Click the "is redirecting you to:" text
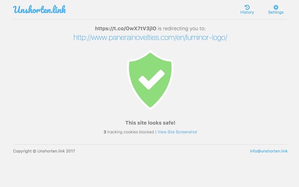299x187 pixels. point(182,29)
